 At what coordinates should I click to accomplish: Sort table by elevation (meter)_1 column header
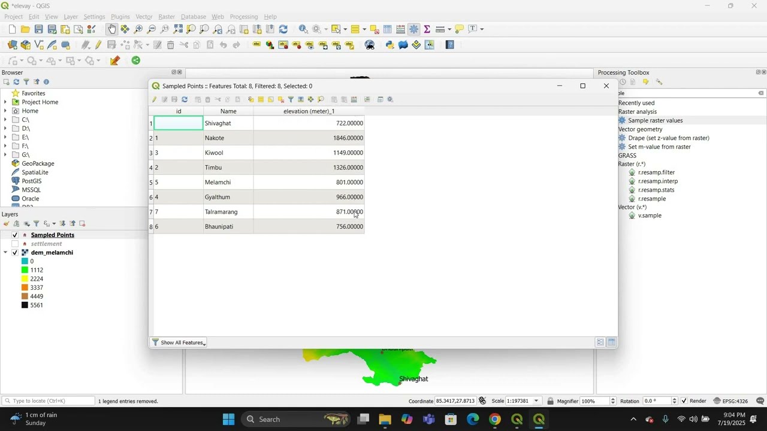click(x=309, y=111)
